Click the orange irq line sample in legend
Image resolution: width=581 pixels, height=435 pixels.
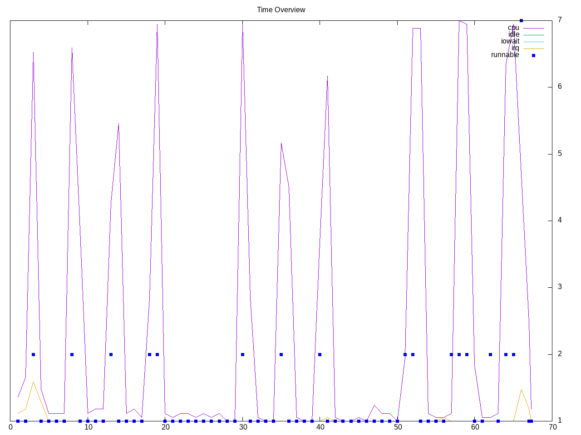click(533, 48)
